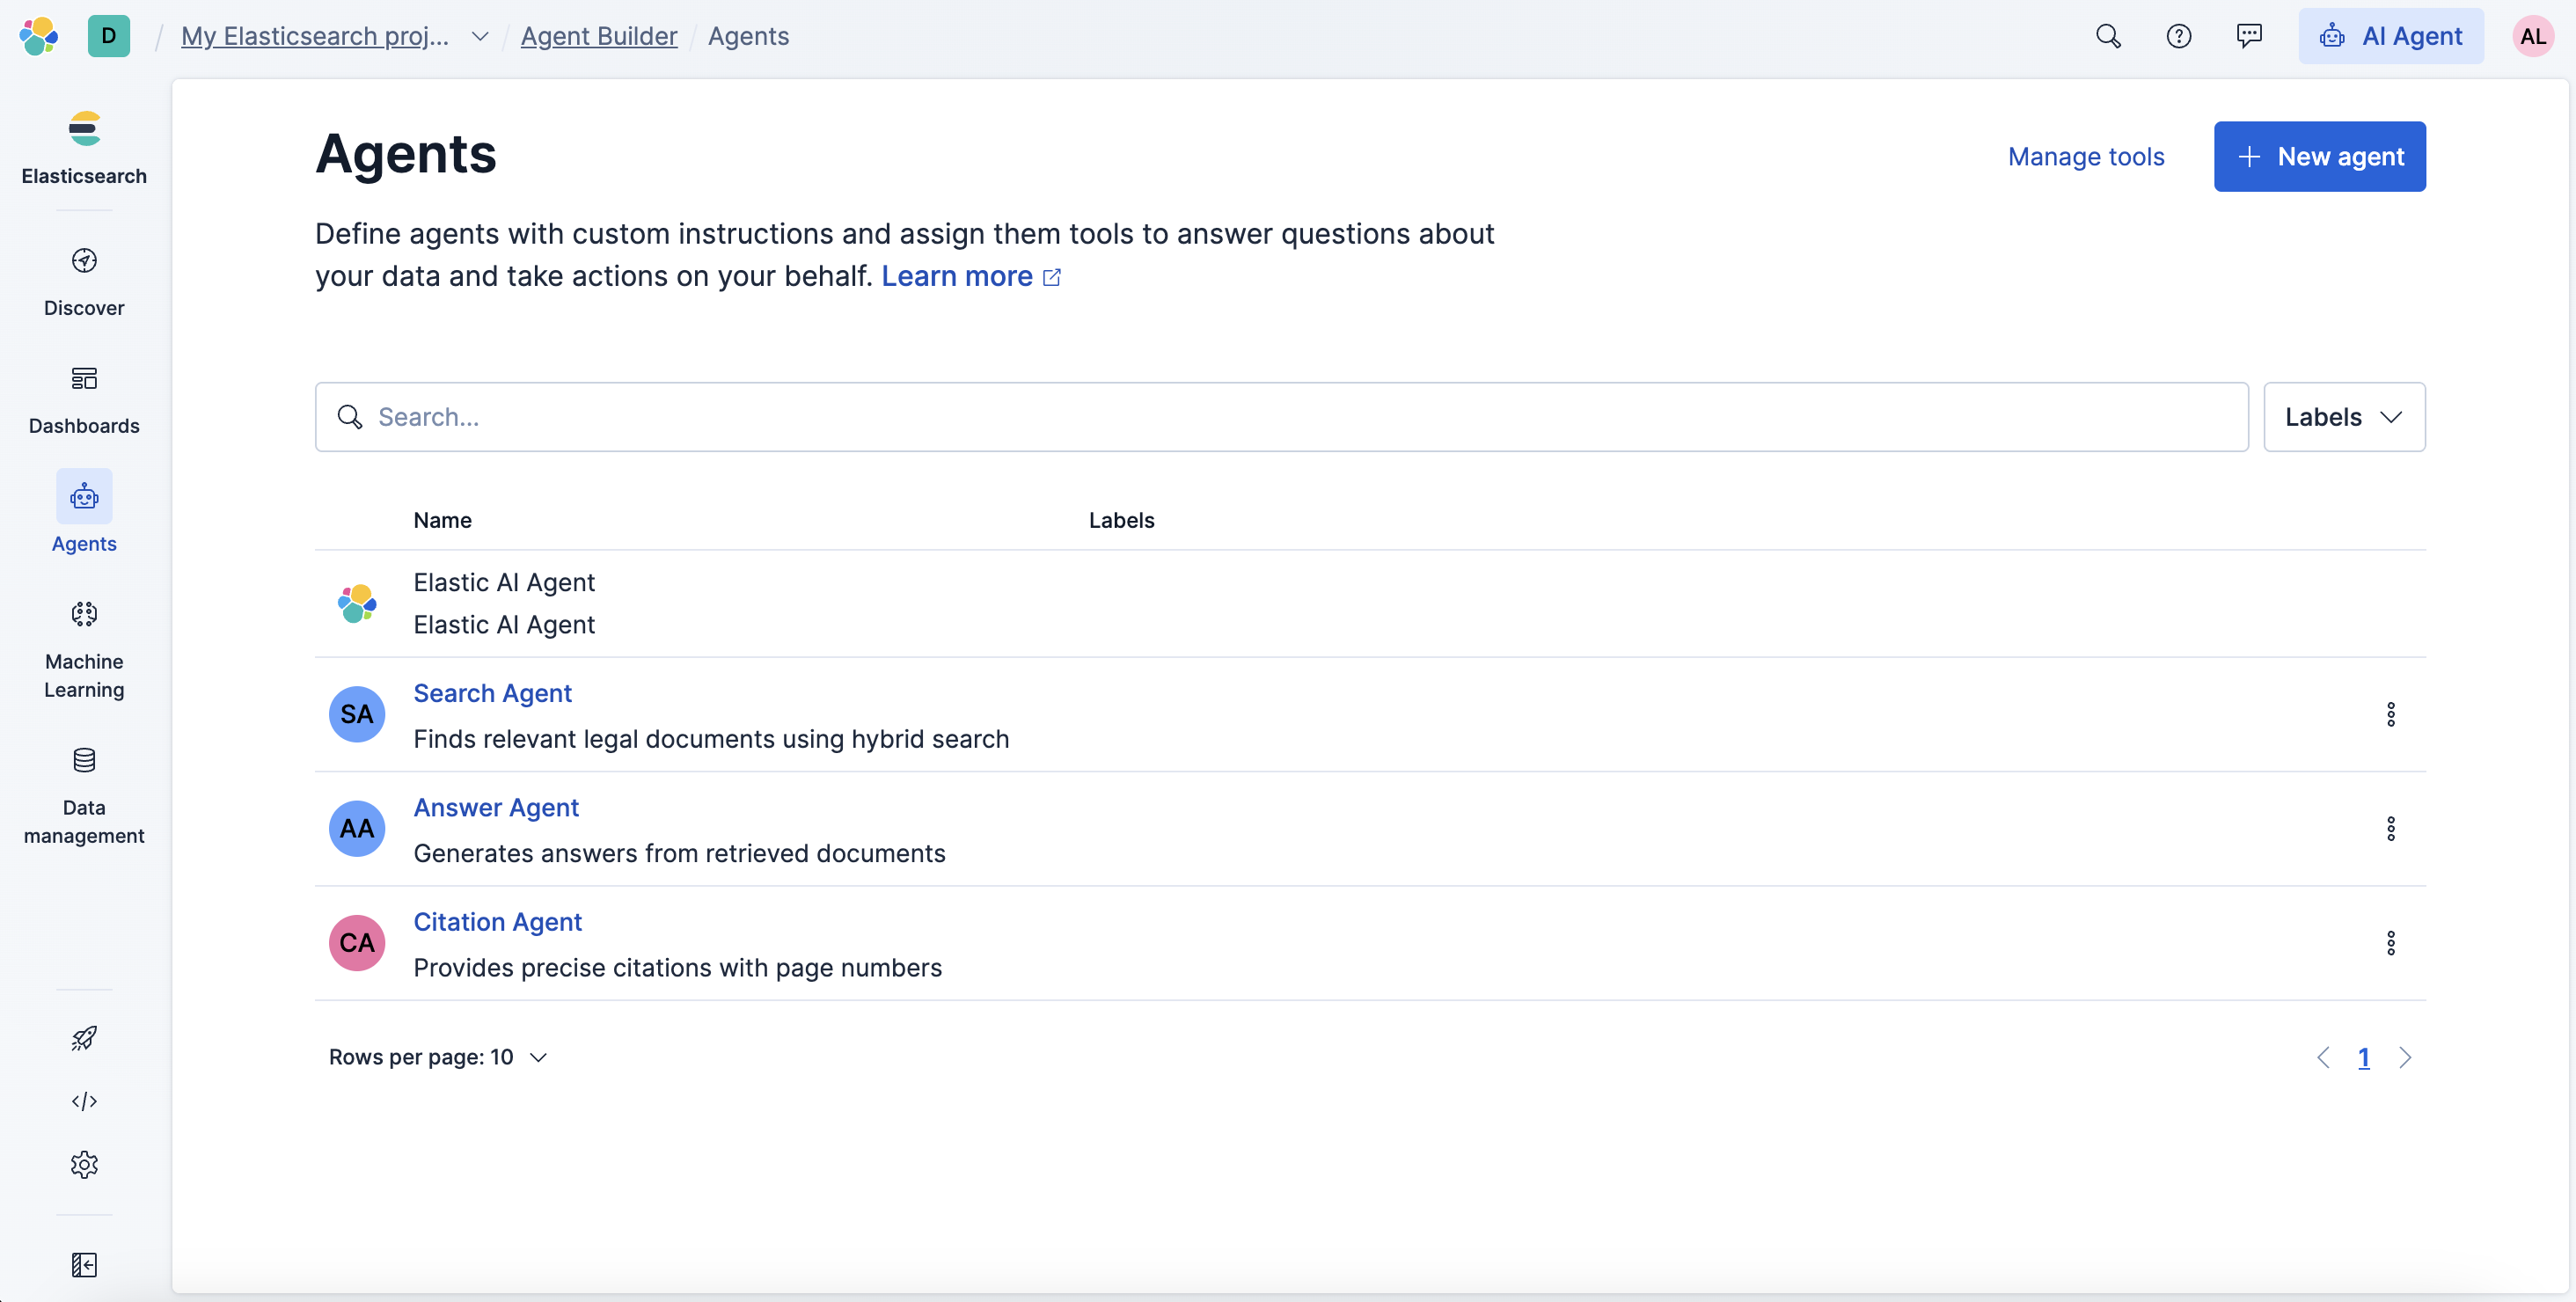Click the rocket getting started icon
Screen dimensions: 2576x1302
pos(84,1038)
